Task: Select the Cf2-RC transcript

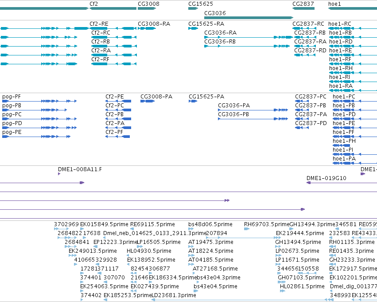Action: [114, 37]
